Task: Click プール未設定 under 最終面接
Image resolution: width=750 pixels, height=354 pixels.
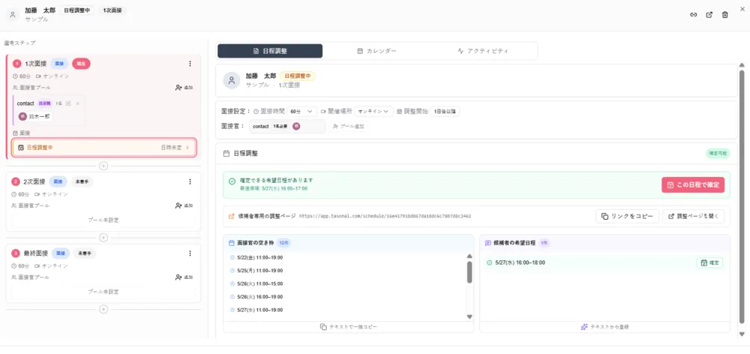Action: click(x=103, y=292)
